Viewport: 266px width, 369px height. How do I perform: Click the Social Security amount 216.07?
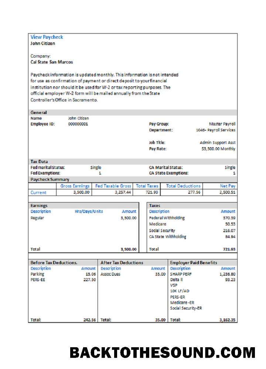point(229,231)
